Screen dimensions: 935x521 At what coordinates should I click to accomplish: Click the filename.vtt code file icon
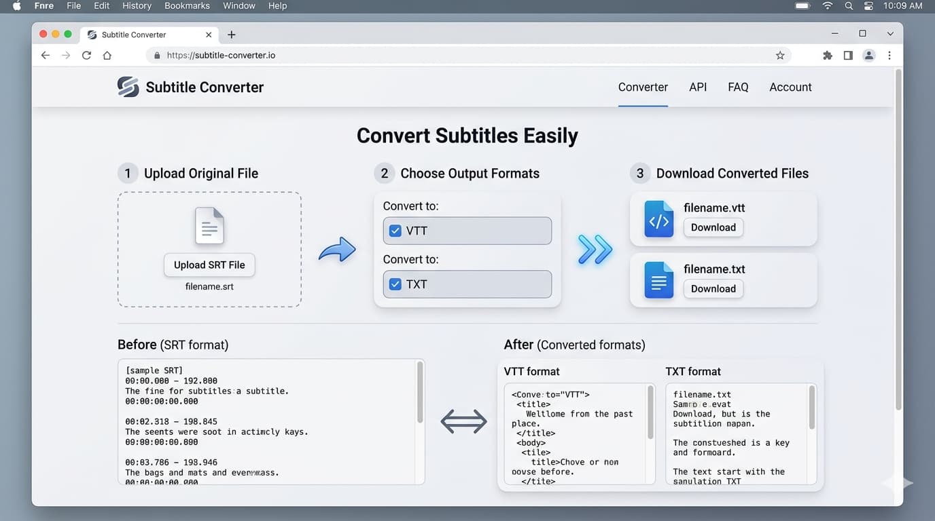tap(658, 218)
